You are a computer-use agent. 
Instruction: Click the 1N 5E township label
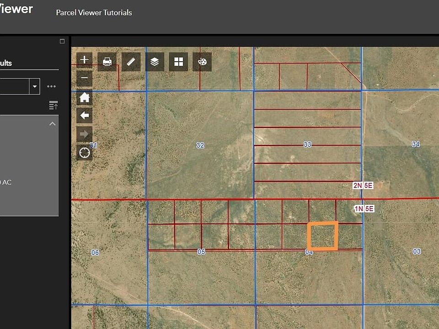click(x=364, y=209)
